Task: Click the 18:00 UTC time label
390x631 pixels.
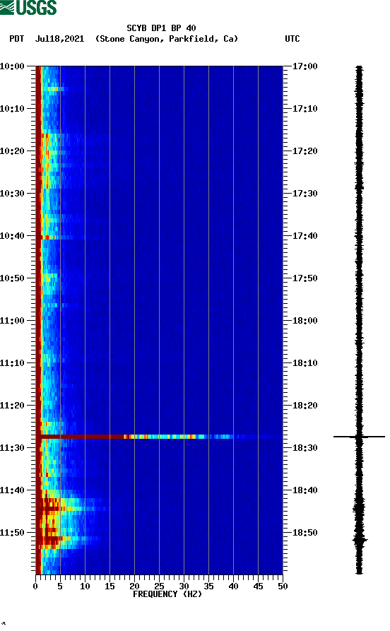Action: pyautogui.click(x=305, y=321)
